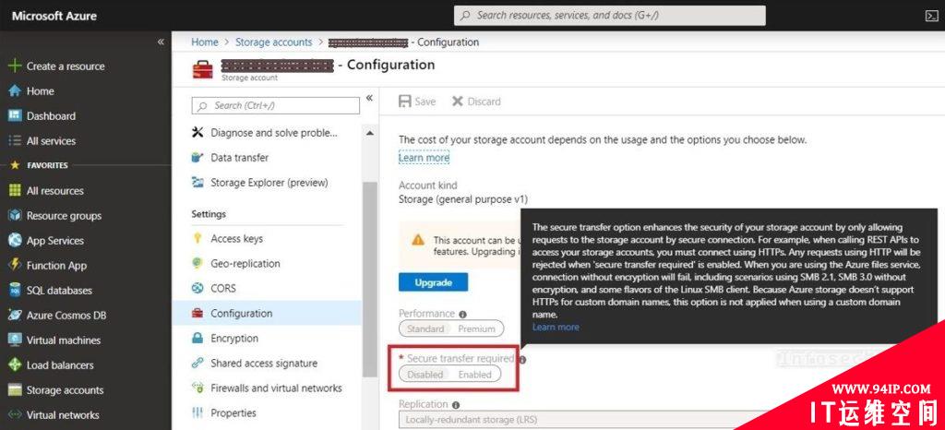Screen dimensions: 945x430
Task: Click the CORS icon in settings
Action: (x=197, y=288)
